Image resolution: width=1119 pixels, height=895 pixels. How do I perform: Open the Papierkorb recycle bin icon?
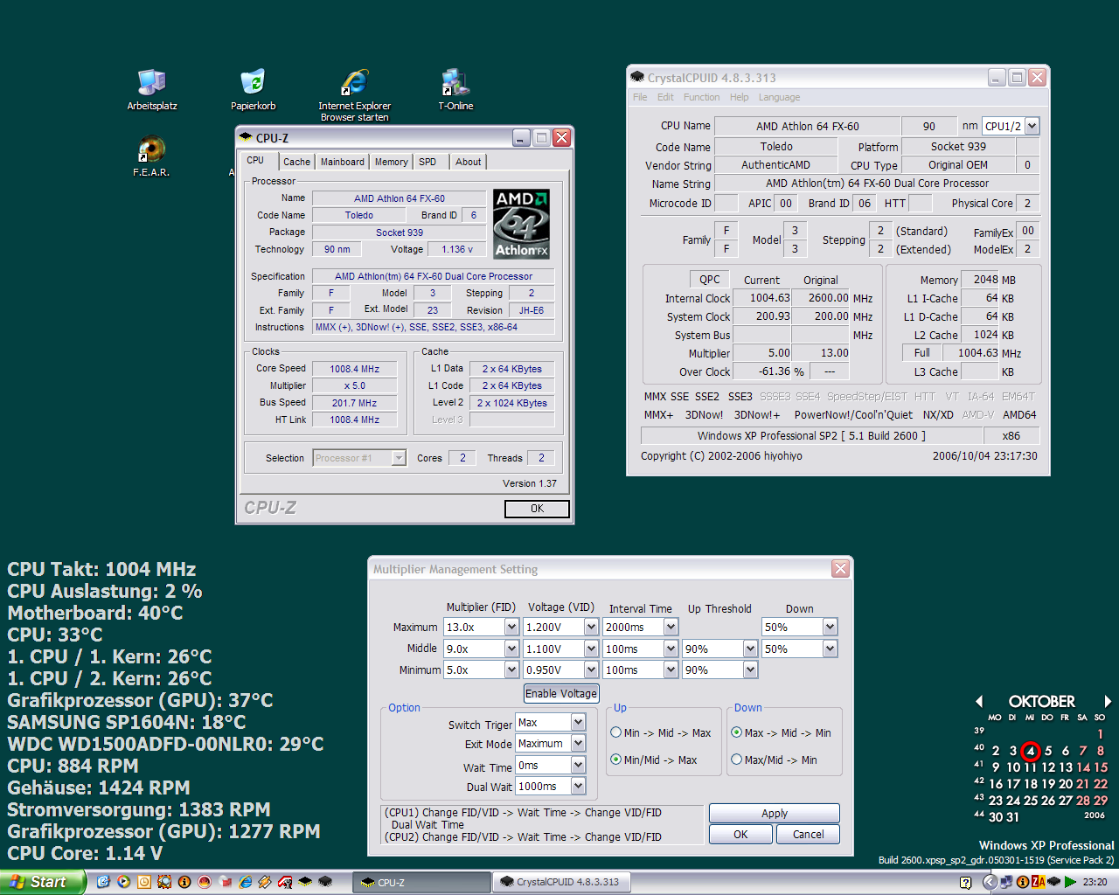pyautogui.click(x=254, y=89)
